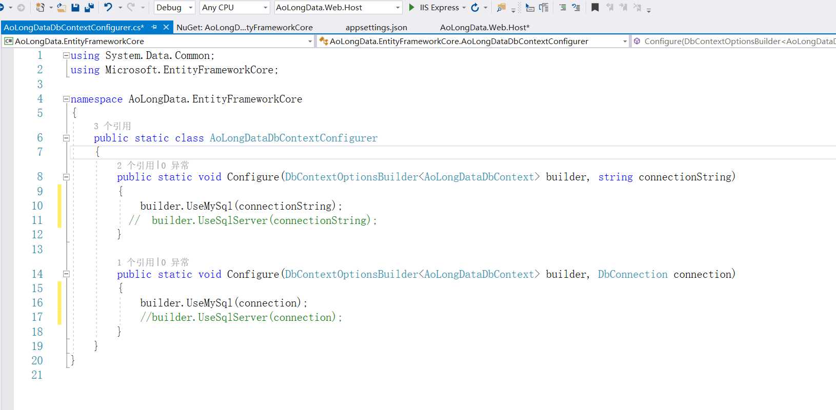Comment out selected lines icon
836x410 pixels.
click(563, 7)
